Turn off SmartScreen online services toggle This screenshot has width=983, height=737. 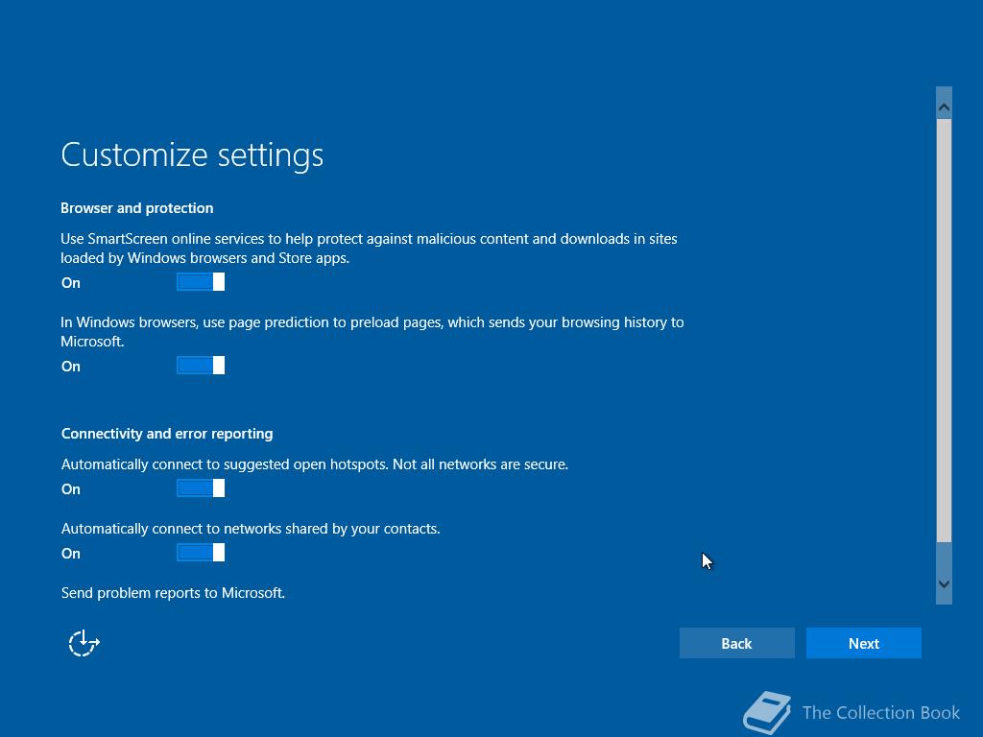coord(201,282)
